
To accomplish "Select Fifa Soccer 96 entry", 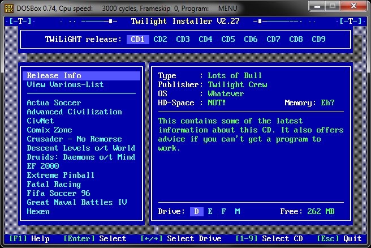I will 58,193.
